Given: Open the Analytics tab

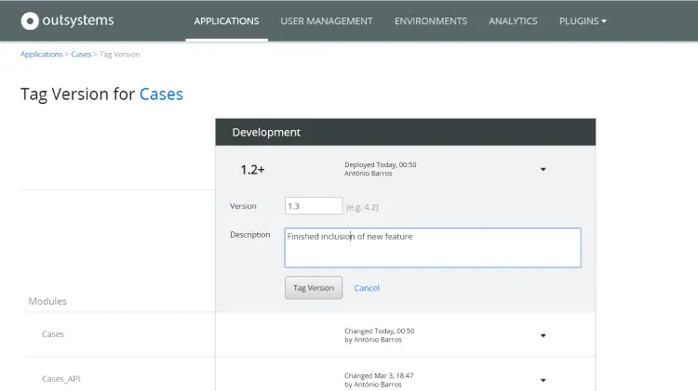Looking at the screenshot, I should click(513, 21).
